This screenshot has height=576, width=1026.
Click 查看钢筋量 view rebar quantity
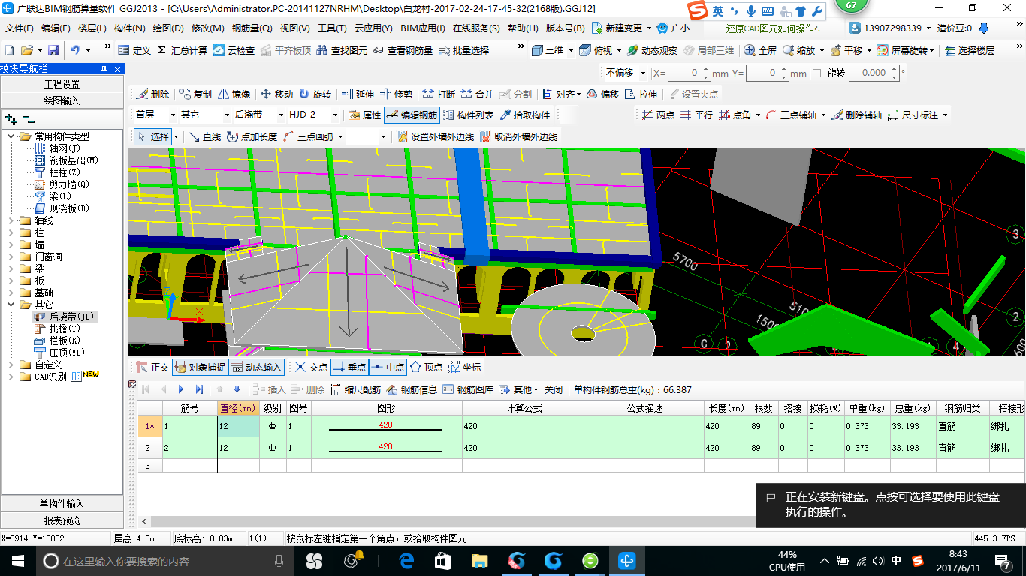[403, 50]
